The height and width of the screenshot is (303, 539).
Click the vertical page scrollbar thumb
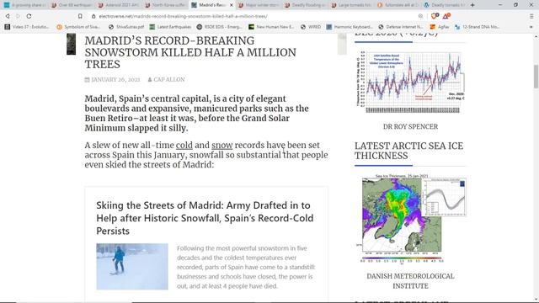pos(536,76)
